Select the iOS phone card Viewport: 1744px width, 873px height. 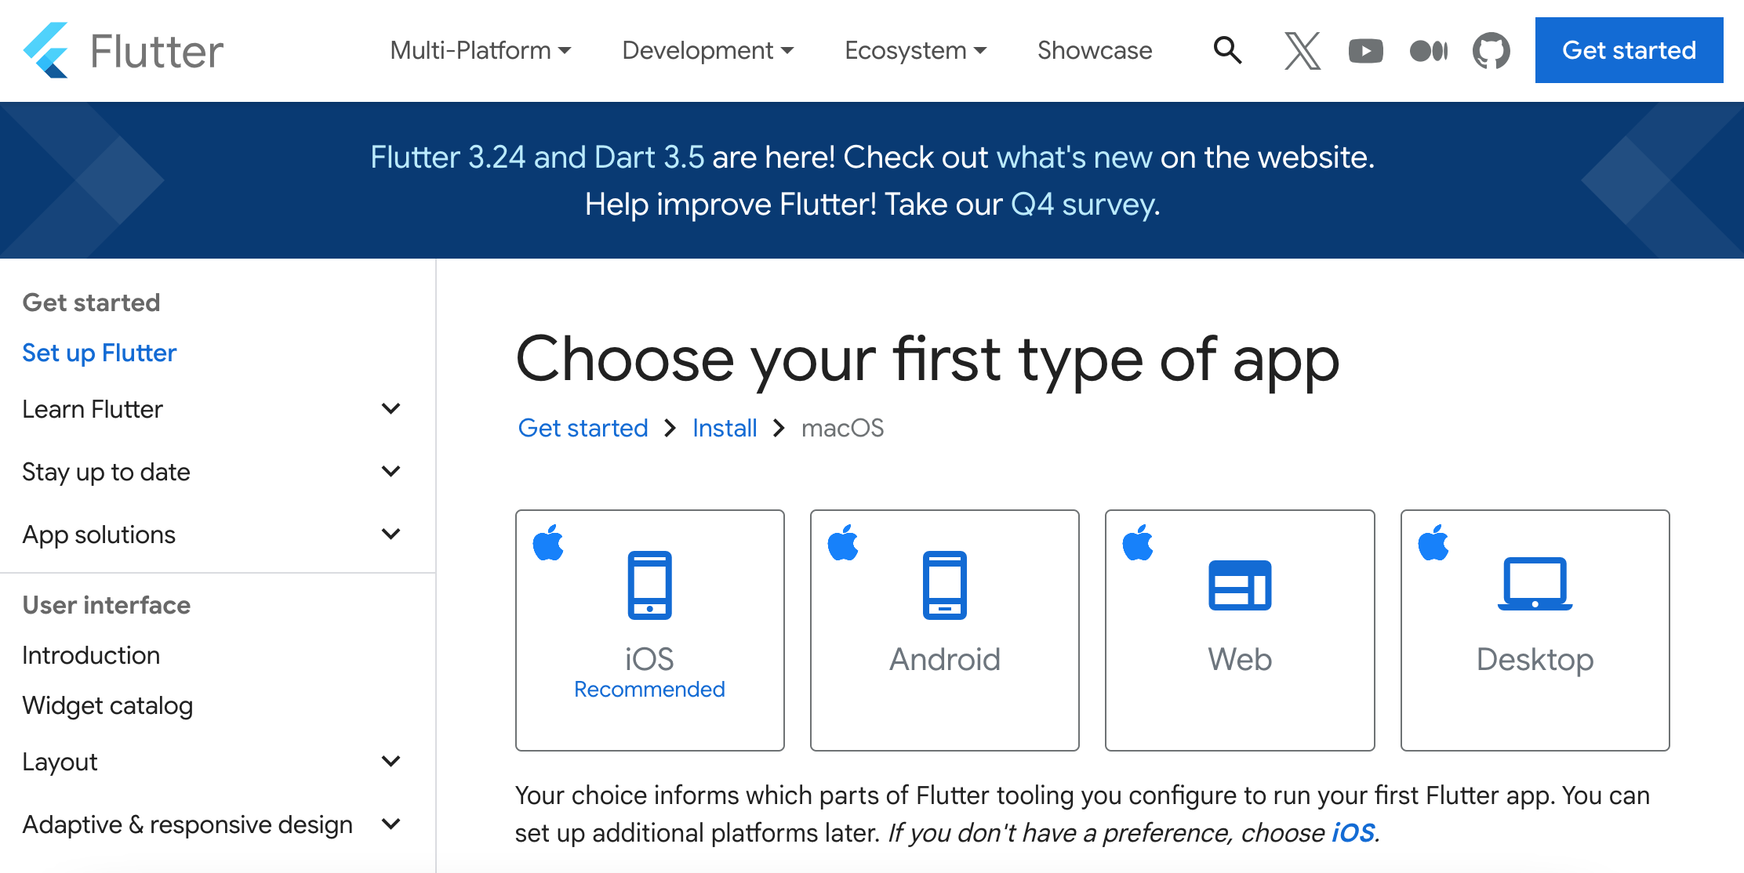tap(649, 629)
